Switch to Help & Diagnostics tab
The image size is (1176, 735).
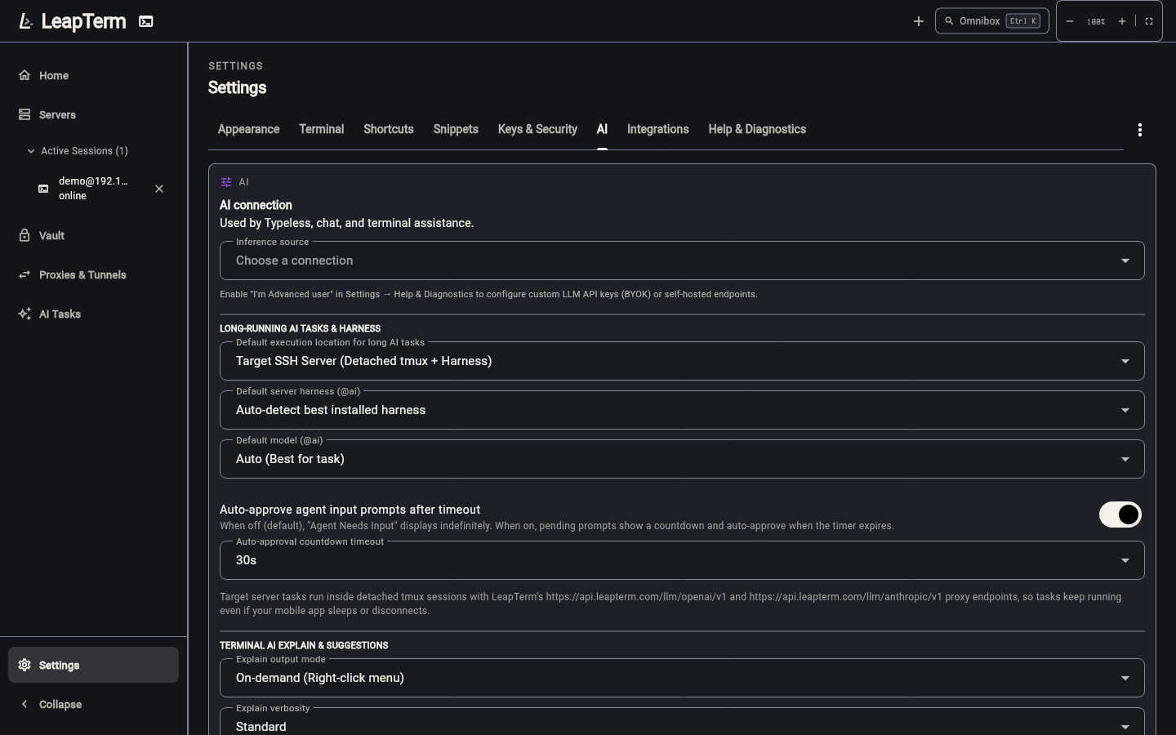click(757, 129)
